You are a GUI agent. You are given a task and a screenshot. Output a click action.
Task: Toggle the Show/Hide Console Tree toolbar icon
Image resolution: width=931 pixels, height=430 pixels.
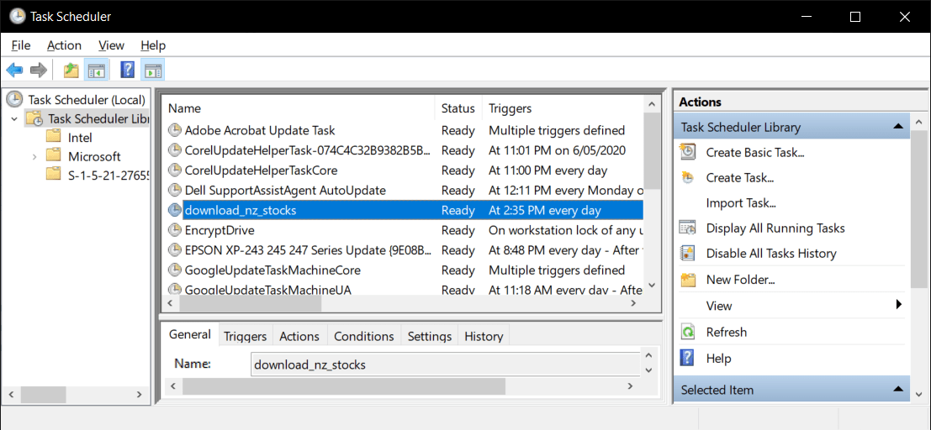(96, 70)
